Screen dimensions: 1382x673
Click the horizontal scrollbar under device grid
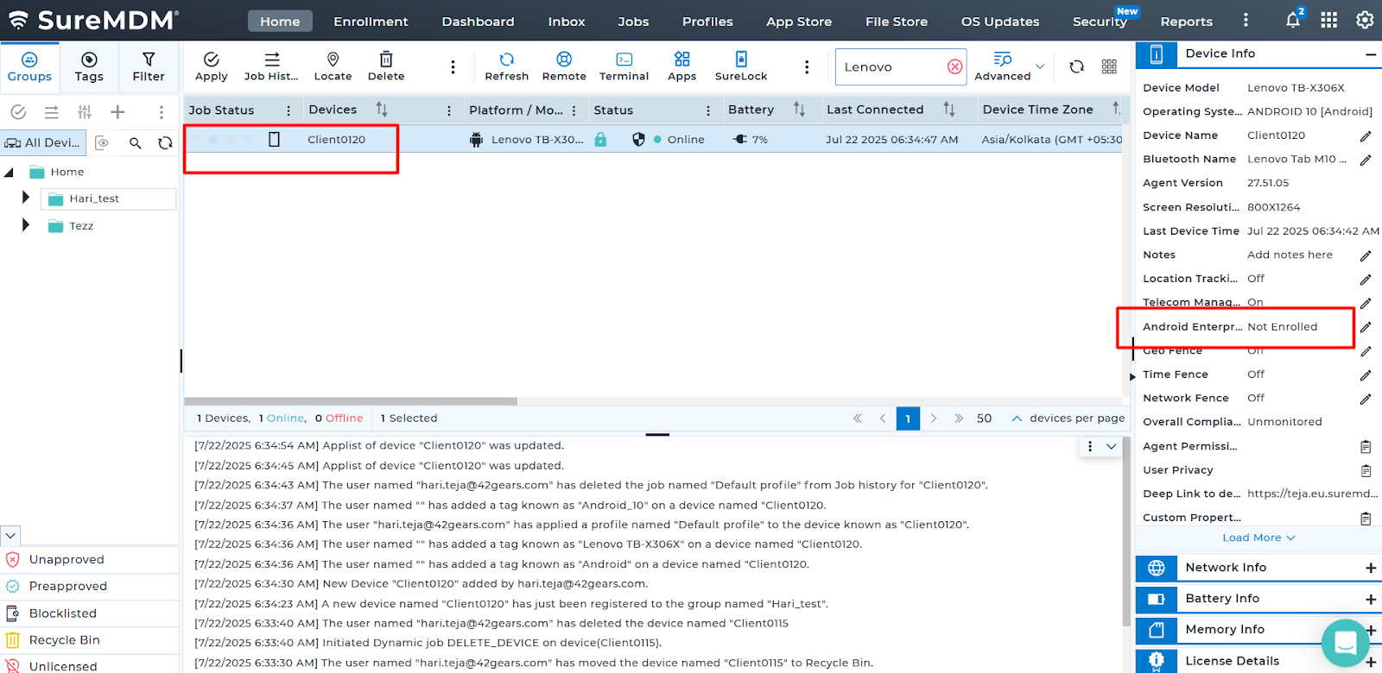point(351,401)
